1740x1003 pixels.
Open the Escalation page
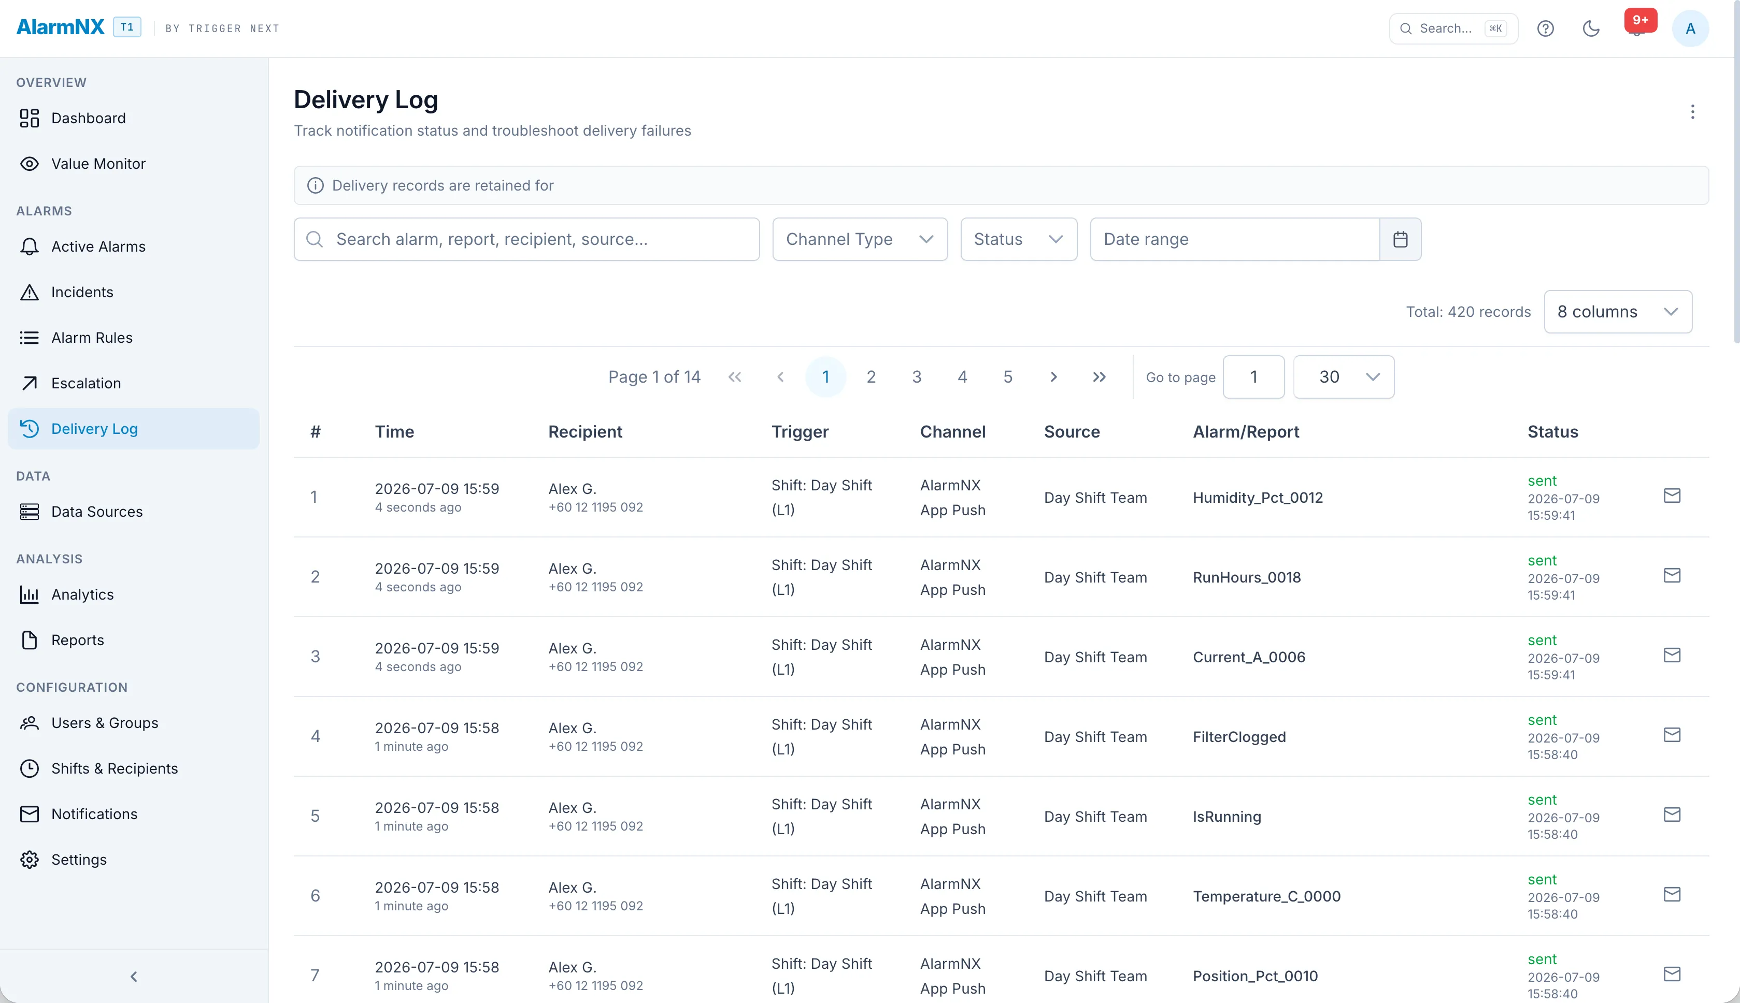click(x=133, y=383)
